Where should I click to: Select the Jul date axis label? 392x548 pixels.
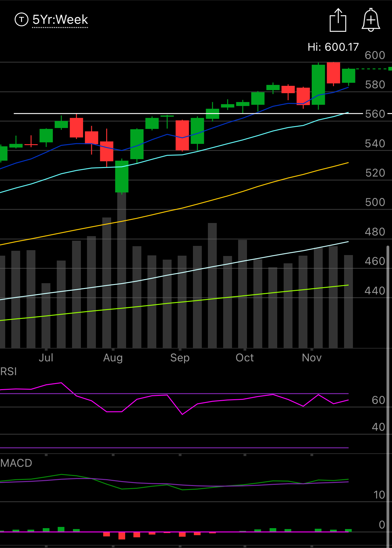coord(46,358)
